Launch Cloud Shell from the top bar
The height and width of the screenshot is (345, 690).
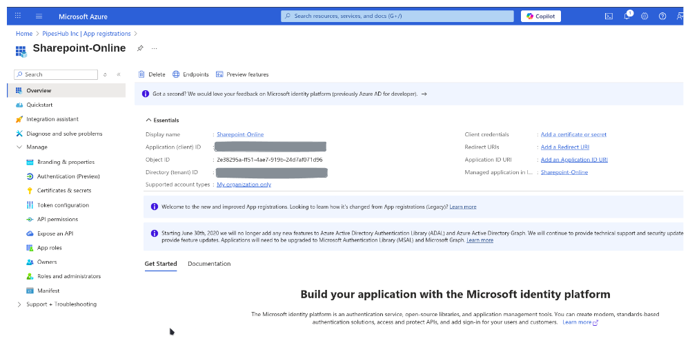point(609,17)
